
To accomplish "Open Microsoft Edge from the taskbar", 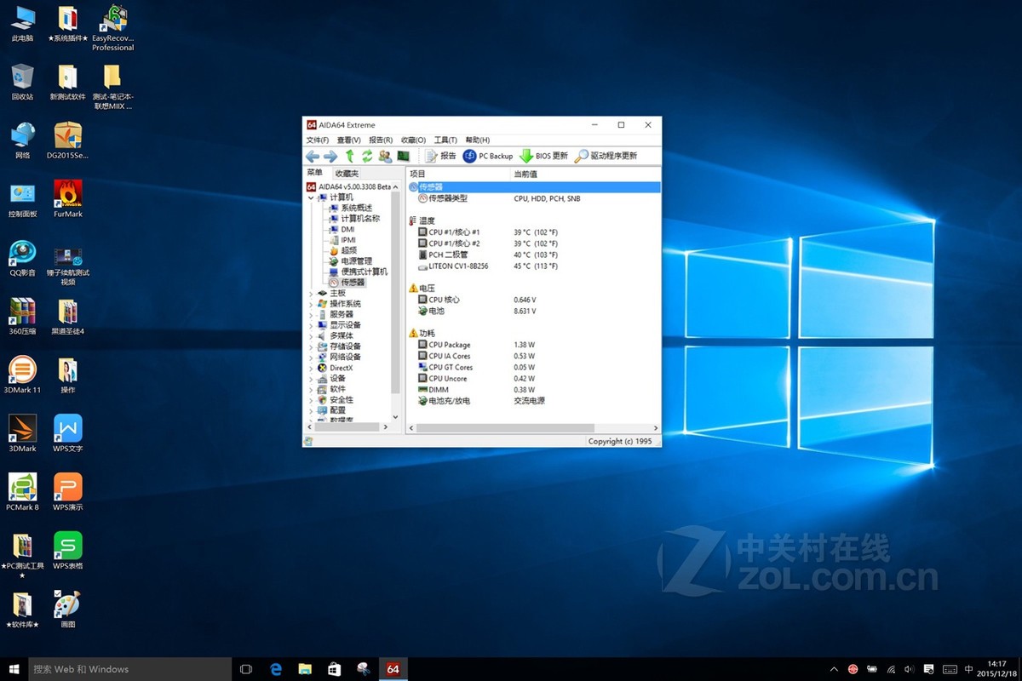I will pos(276,669).
